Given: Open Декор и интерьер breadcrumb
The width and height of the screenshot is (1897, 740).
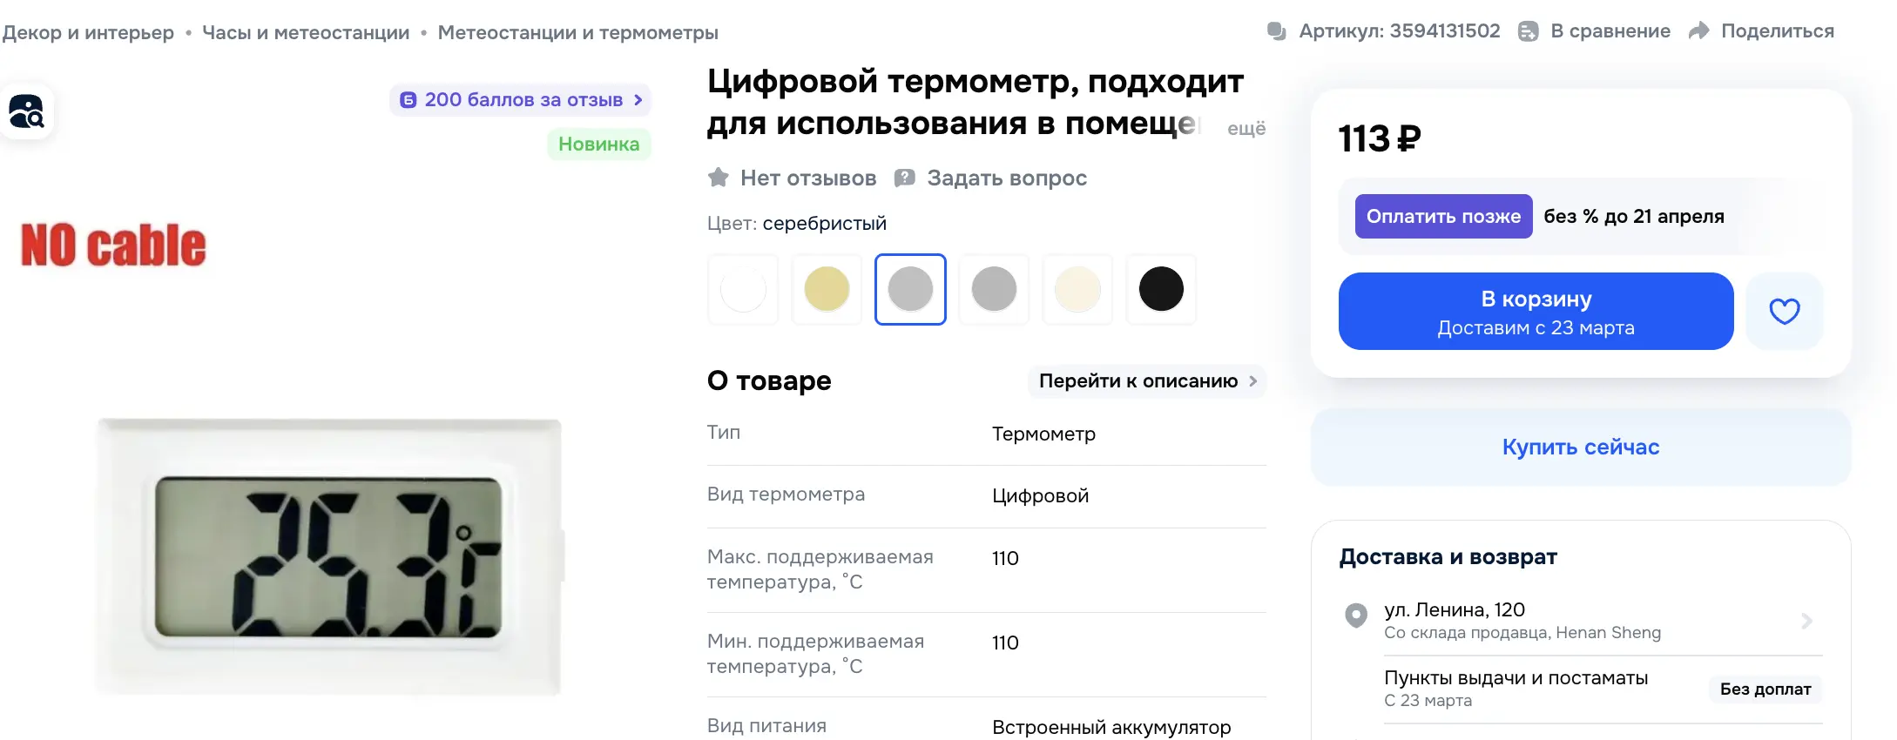Looking at the screenshot, I should click(x=88, y=33).
